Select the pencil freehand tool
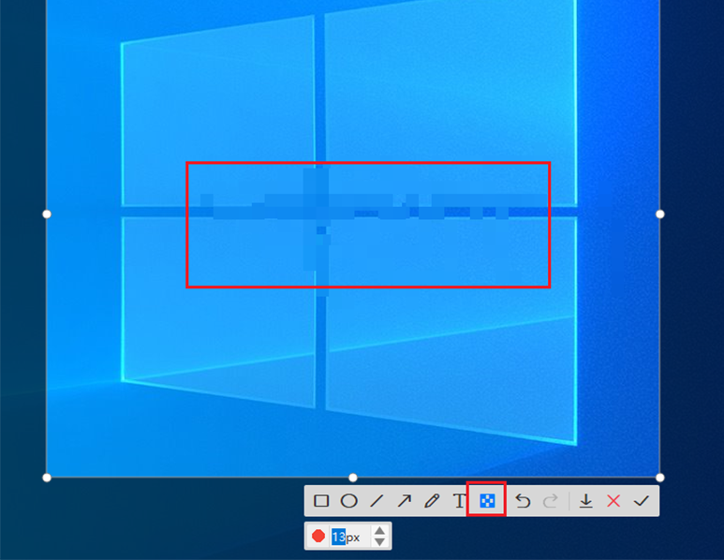Screen dimensions: 724x560 pyautogui.click(x=432, y=501)
